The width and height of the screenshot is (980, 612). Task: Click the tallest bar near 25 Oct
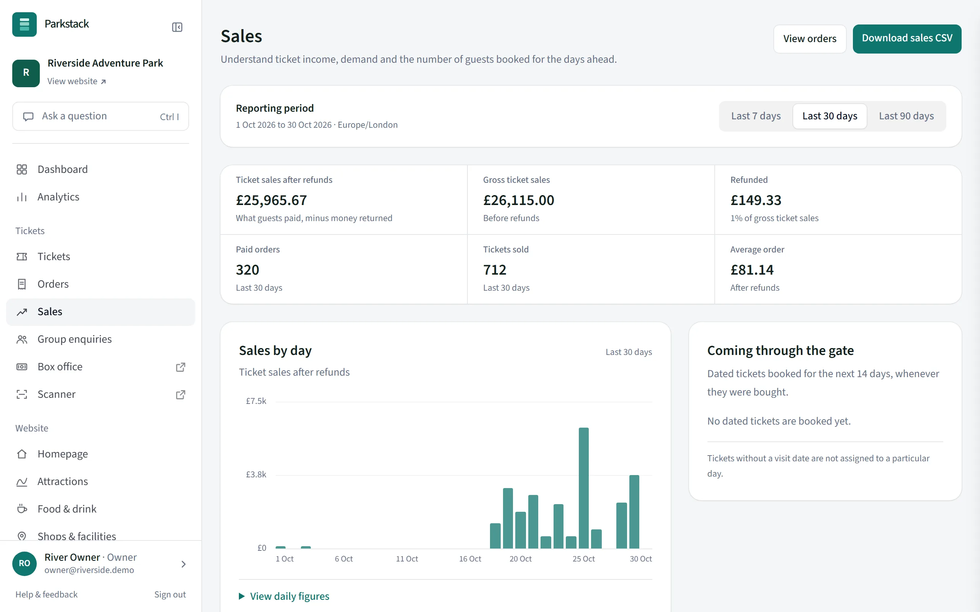583,488
